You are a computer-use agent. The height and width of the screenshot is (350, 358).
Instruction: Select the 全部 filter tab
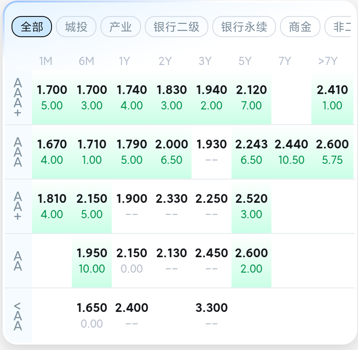[x=32, y=27]
